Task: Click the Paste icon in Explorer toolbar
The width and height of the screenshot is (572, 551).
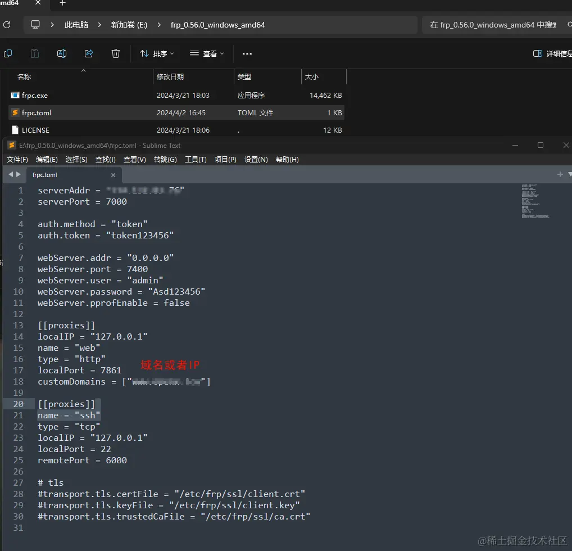Action: click(35, 53)
